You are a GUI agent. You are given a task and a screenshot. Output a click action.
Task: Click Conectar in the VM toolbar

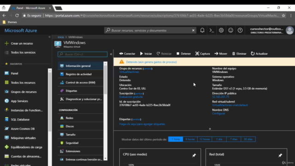(127, 53)
